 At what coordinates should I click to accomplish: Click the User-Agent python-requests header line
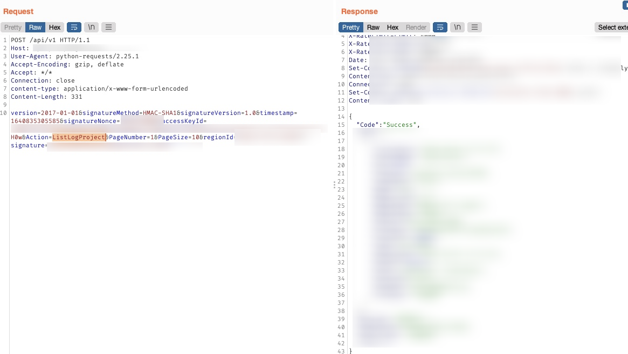[x=75, y=56]
